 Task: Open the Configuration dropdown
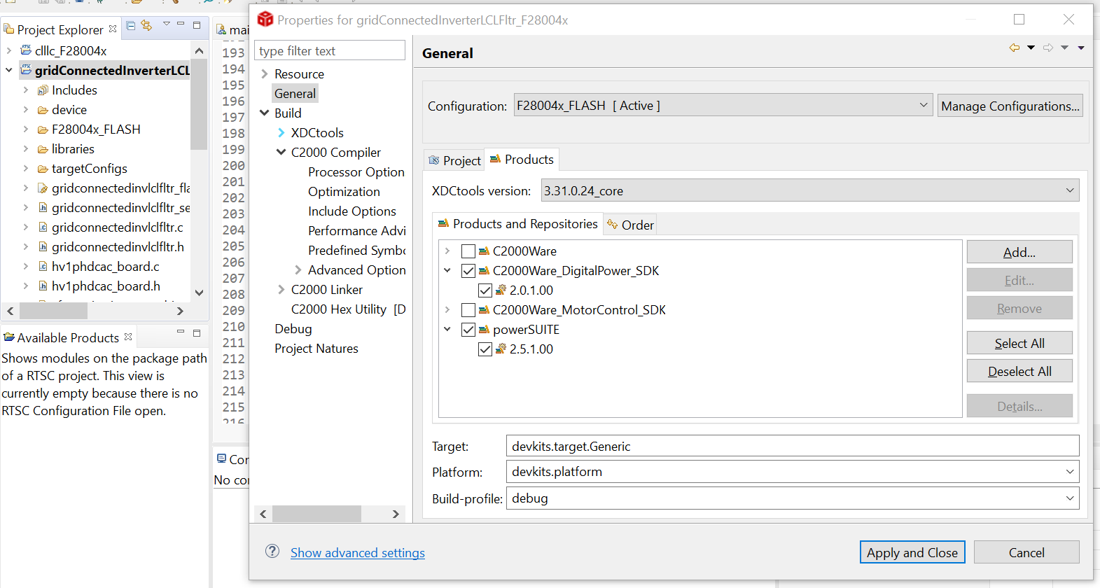click(923, 106)
